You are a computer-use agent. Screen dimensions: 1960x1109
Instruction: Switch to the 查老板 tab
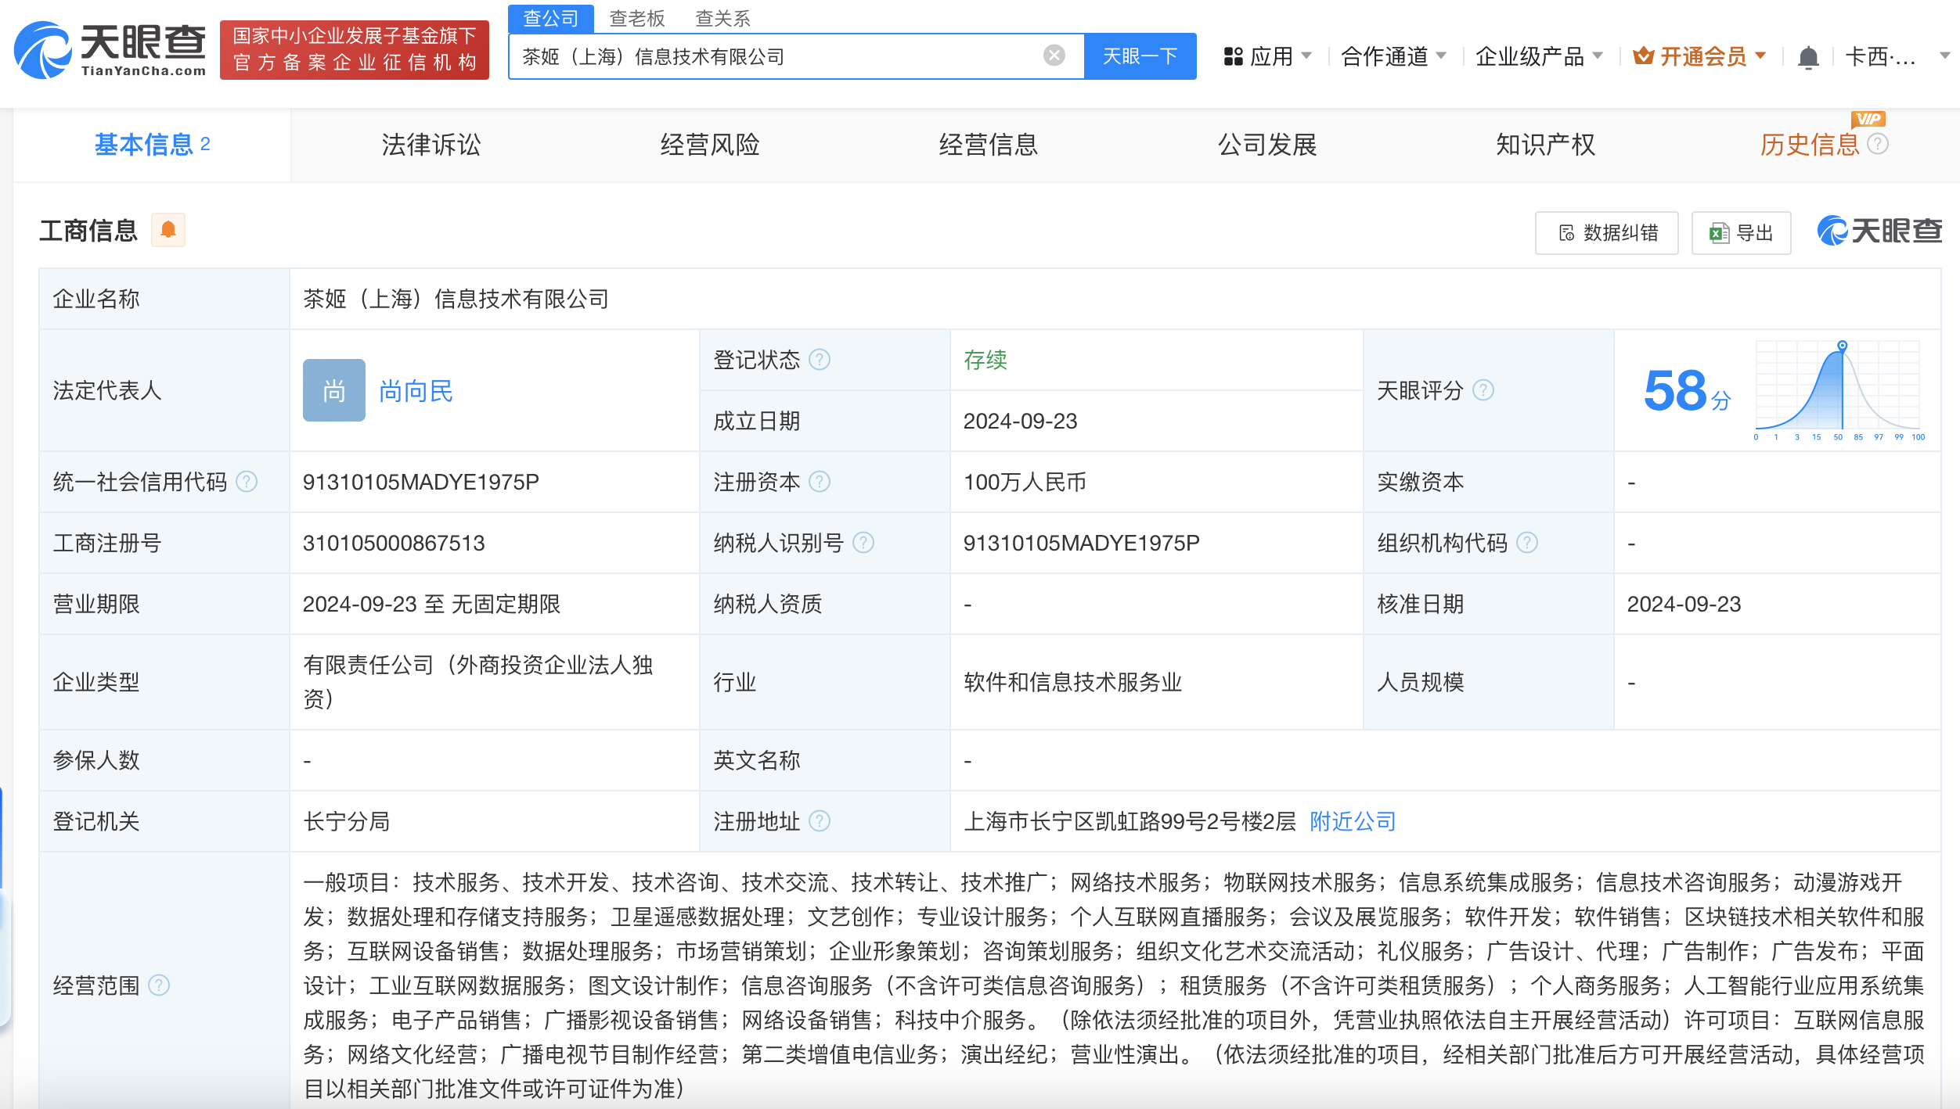click(636, 17)
